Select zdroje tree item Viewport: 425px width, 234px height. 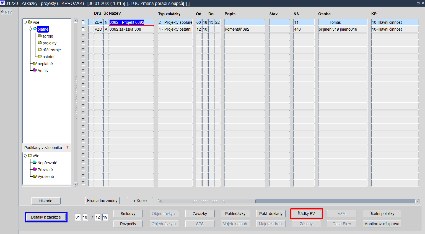coord(48,36)
